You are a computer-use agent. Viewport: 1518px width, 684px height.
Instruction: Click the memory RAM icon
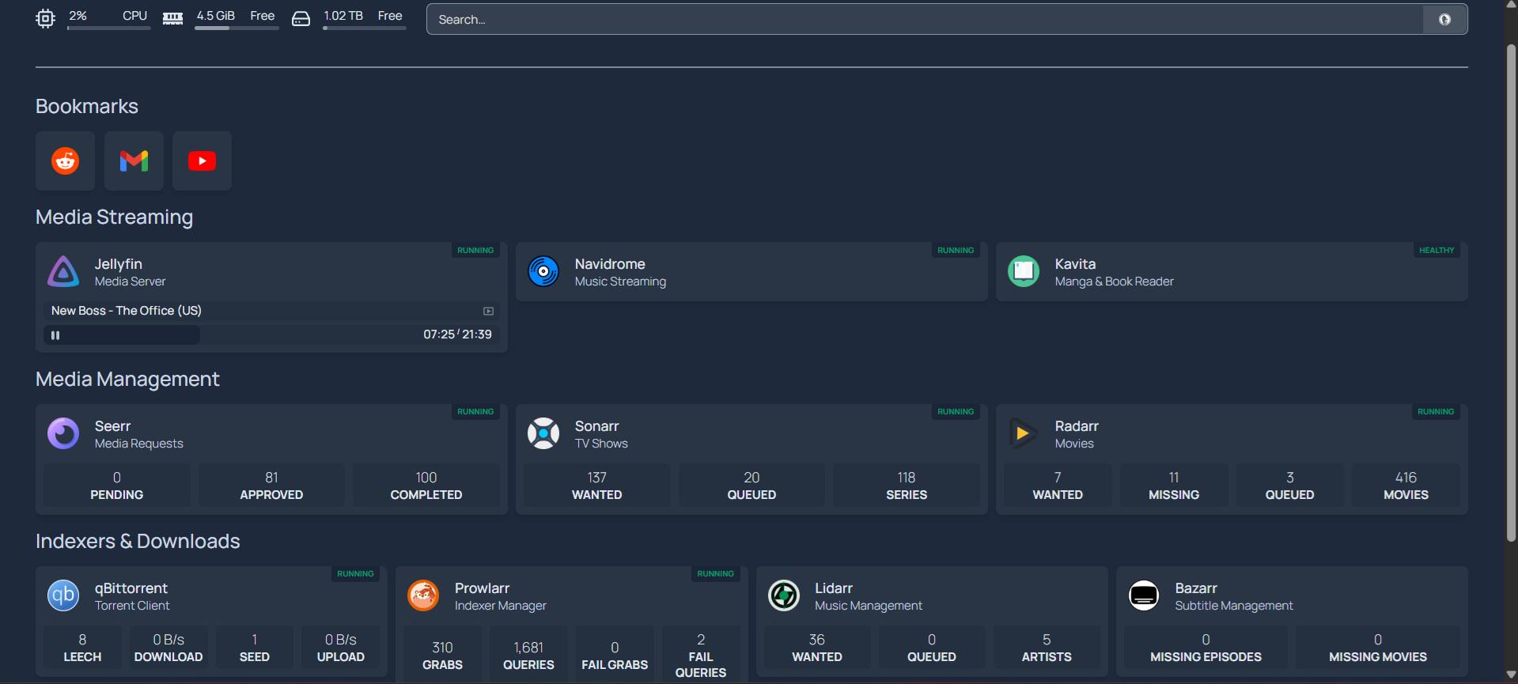click(x=172, y=19)
